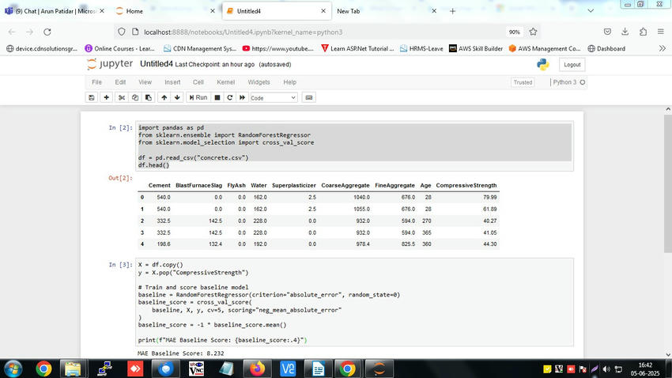Open the Online Courses bookmark
672x378 pixels.
[x=119, y=48]
